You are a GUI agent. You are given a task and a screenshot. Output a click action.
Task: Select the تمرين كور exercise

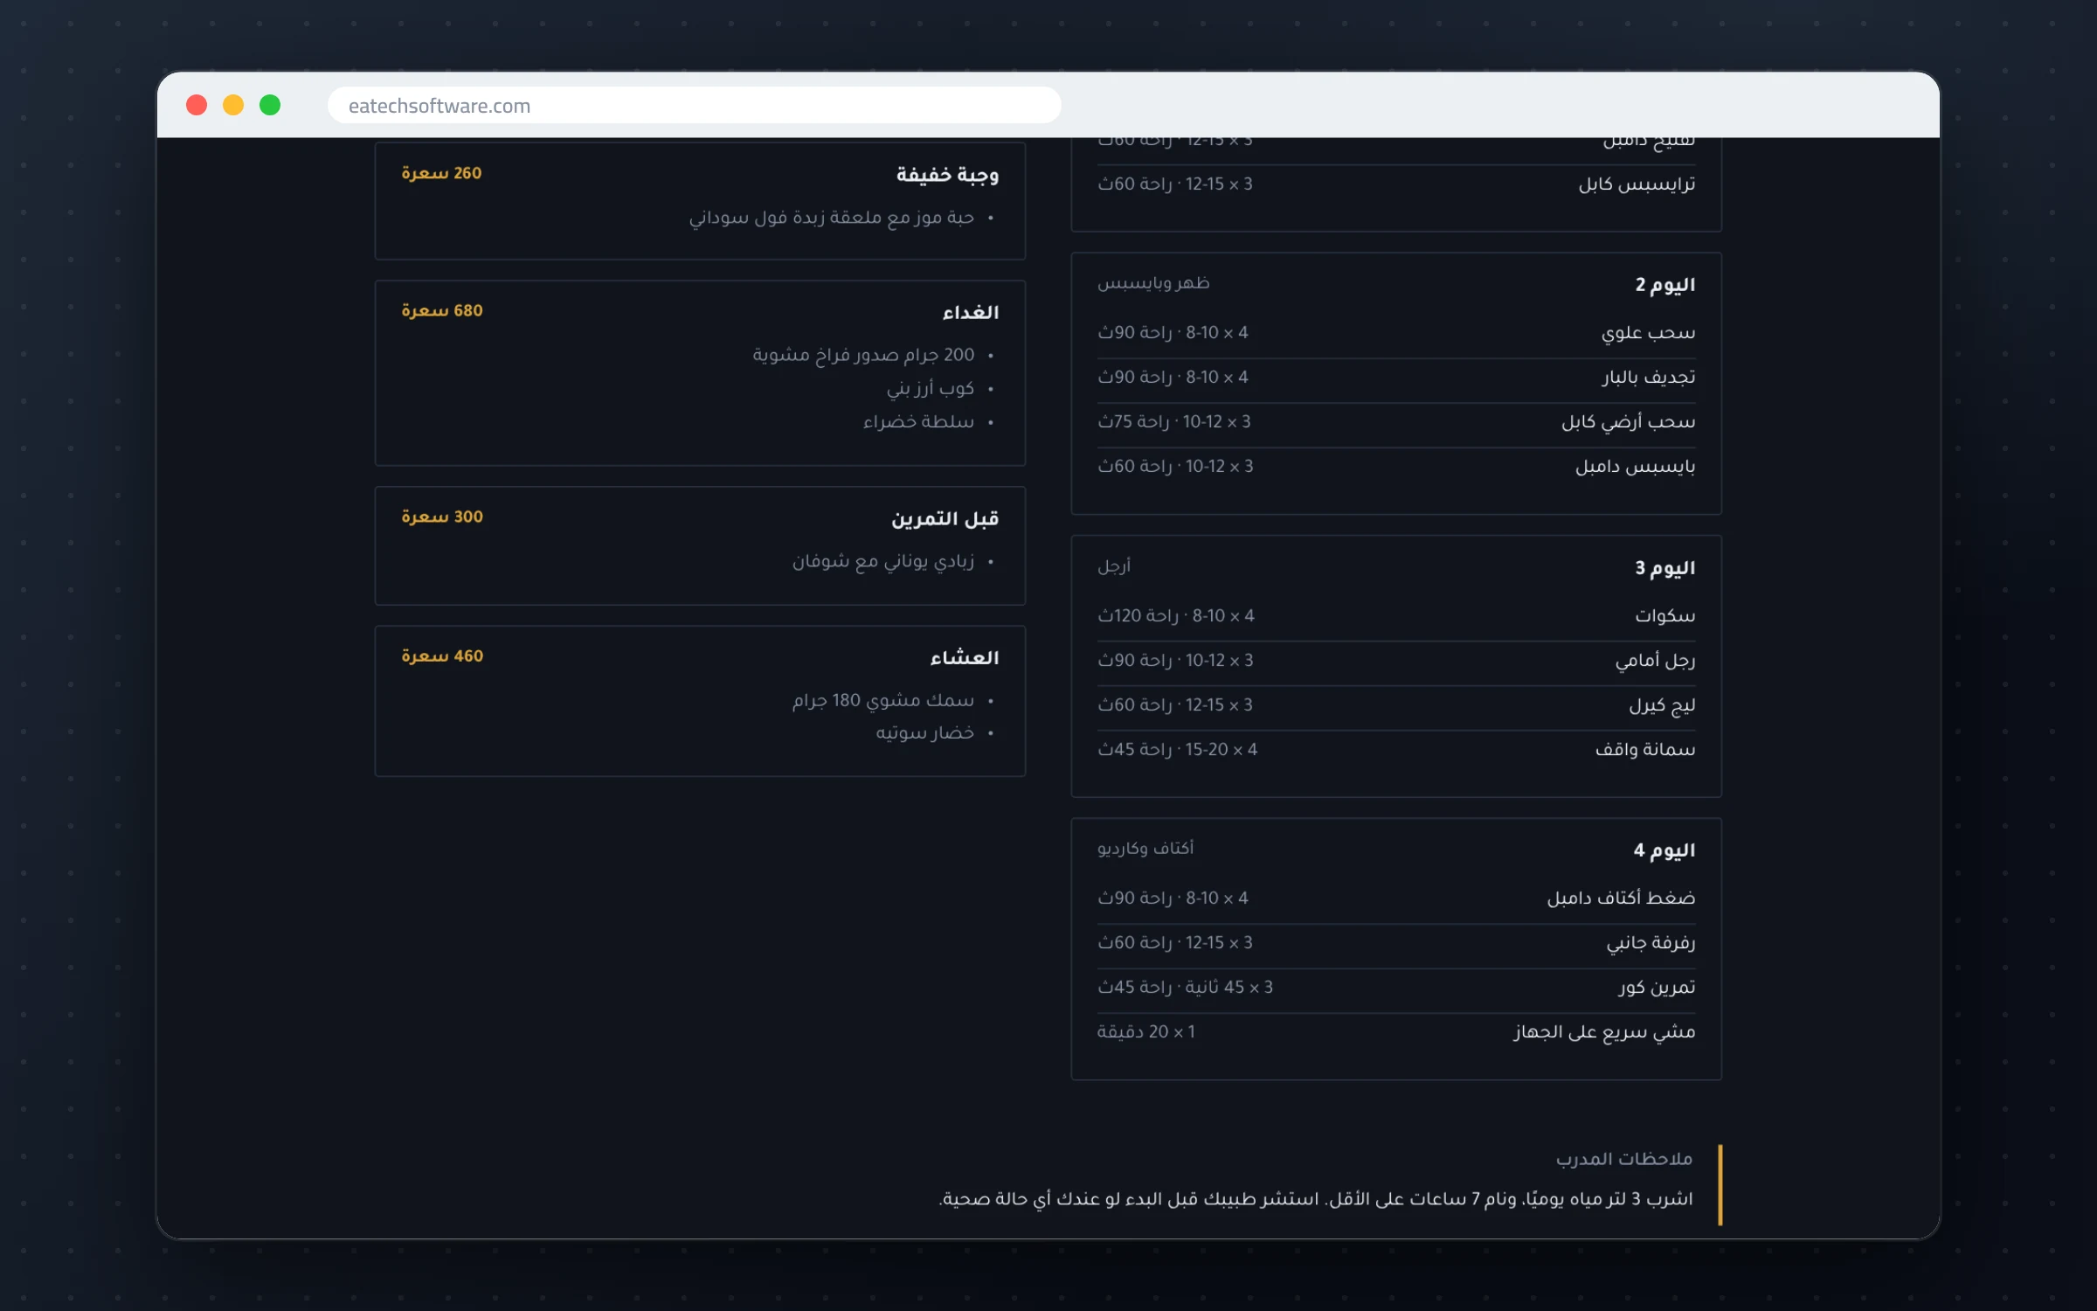tap(1656, 988)
